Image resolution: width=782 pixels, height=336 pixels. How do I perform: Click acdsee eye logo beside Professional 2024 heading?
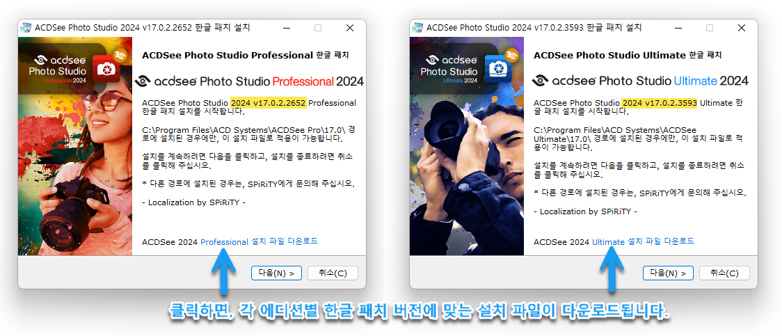(143, 81)
